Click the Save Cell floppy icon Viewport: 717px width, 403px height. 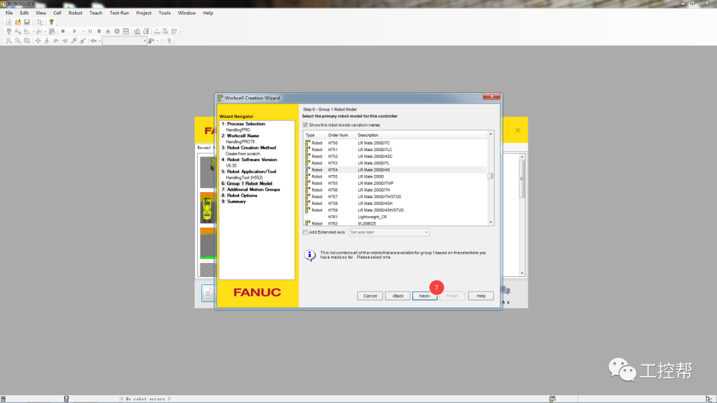tap(27, 22)
